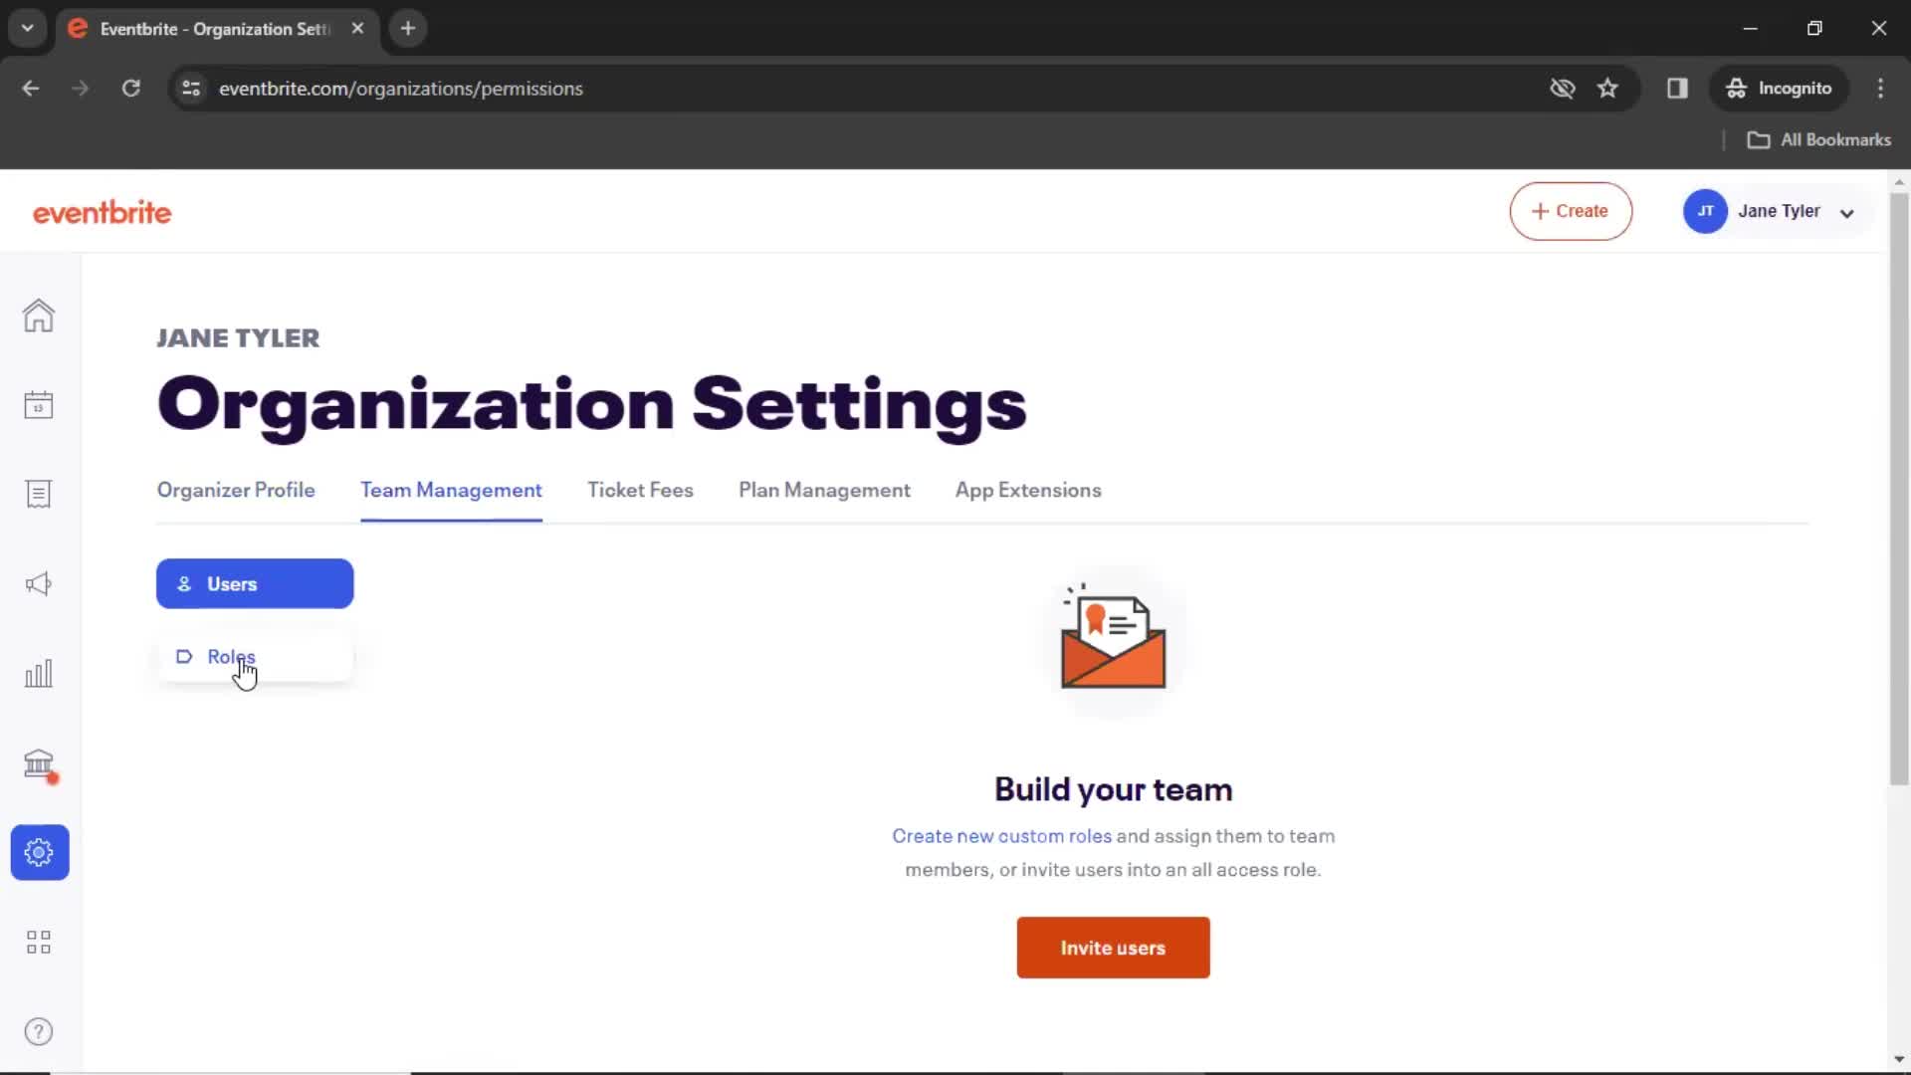Click the Eventbrite home logo
This screenshot has width=1911, height=1075.
tap(102, 211)
